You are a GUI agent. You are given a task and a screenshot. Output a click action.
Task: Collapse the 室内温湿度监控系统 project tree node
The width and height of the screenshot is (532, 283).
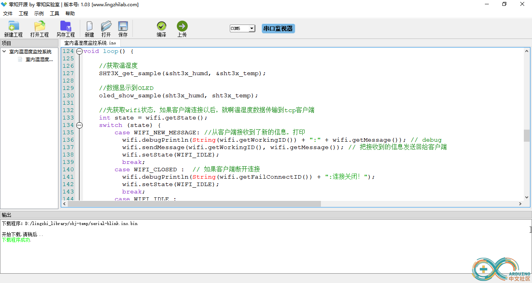point(4,52)
